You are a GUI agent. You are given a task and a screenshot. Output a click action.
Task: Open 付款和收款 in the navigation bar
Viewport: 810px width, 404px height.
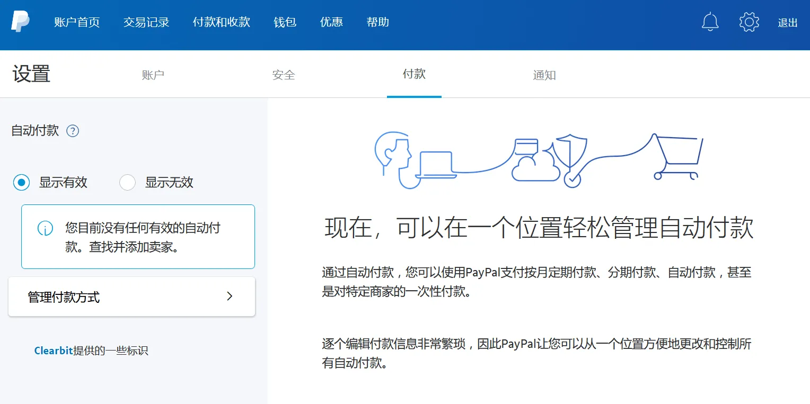[x=221, y=22]
